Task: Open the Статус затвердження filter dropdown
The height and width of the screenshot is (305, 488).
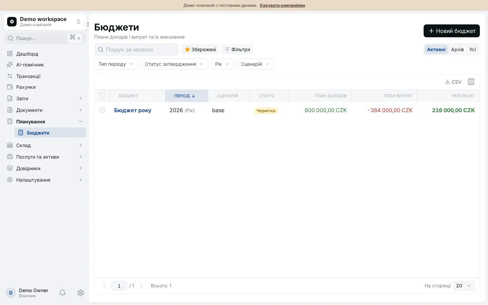Action: 174,64
